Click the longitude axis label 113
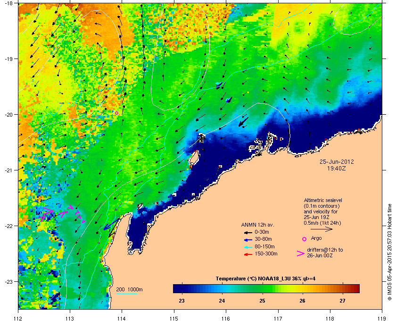Viewport: 396px width, 321px height. tap(70, 318)
